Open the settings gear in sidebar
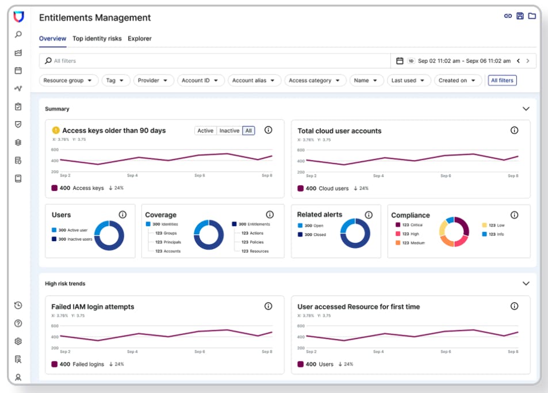This screenshot has width=548, height=393. pyautogui.click(x=18, y=341)
